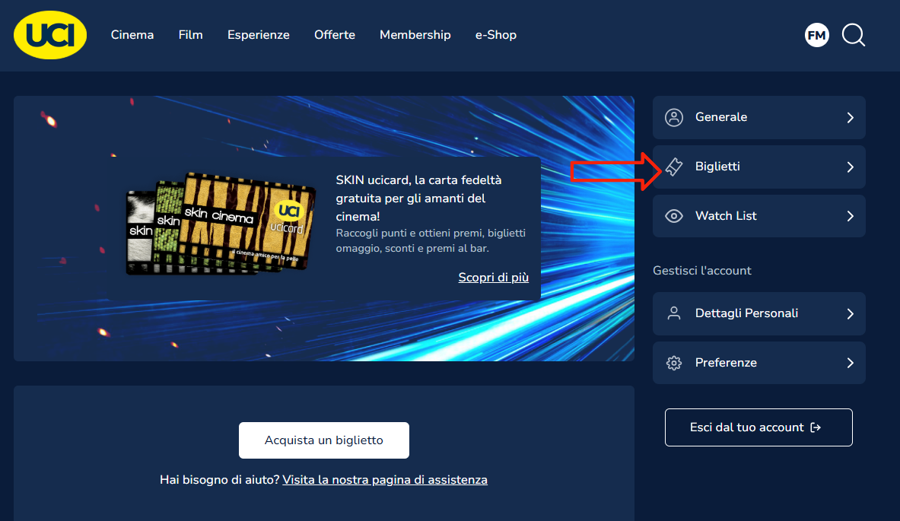900x521 pixels.
Task: Open the Film menu
Action: coord(190,35)
